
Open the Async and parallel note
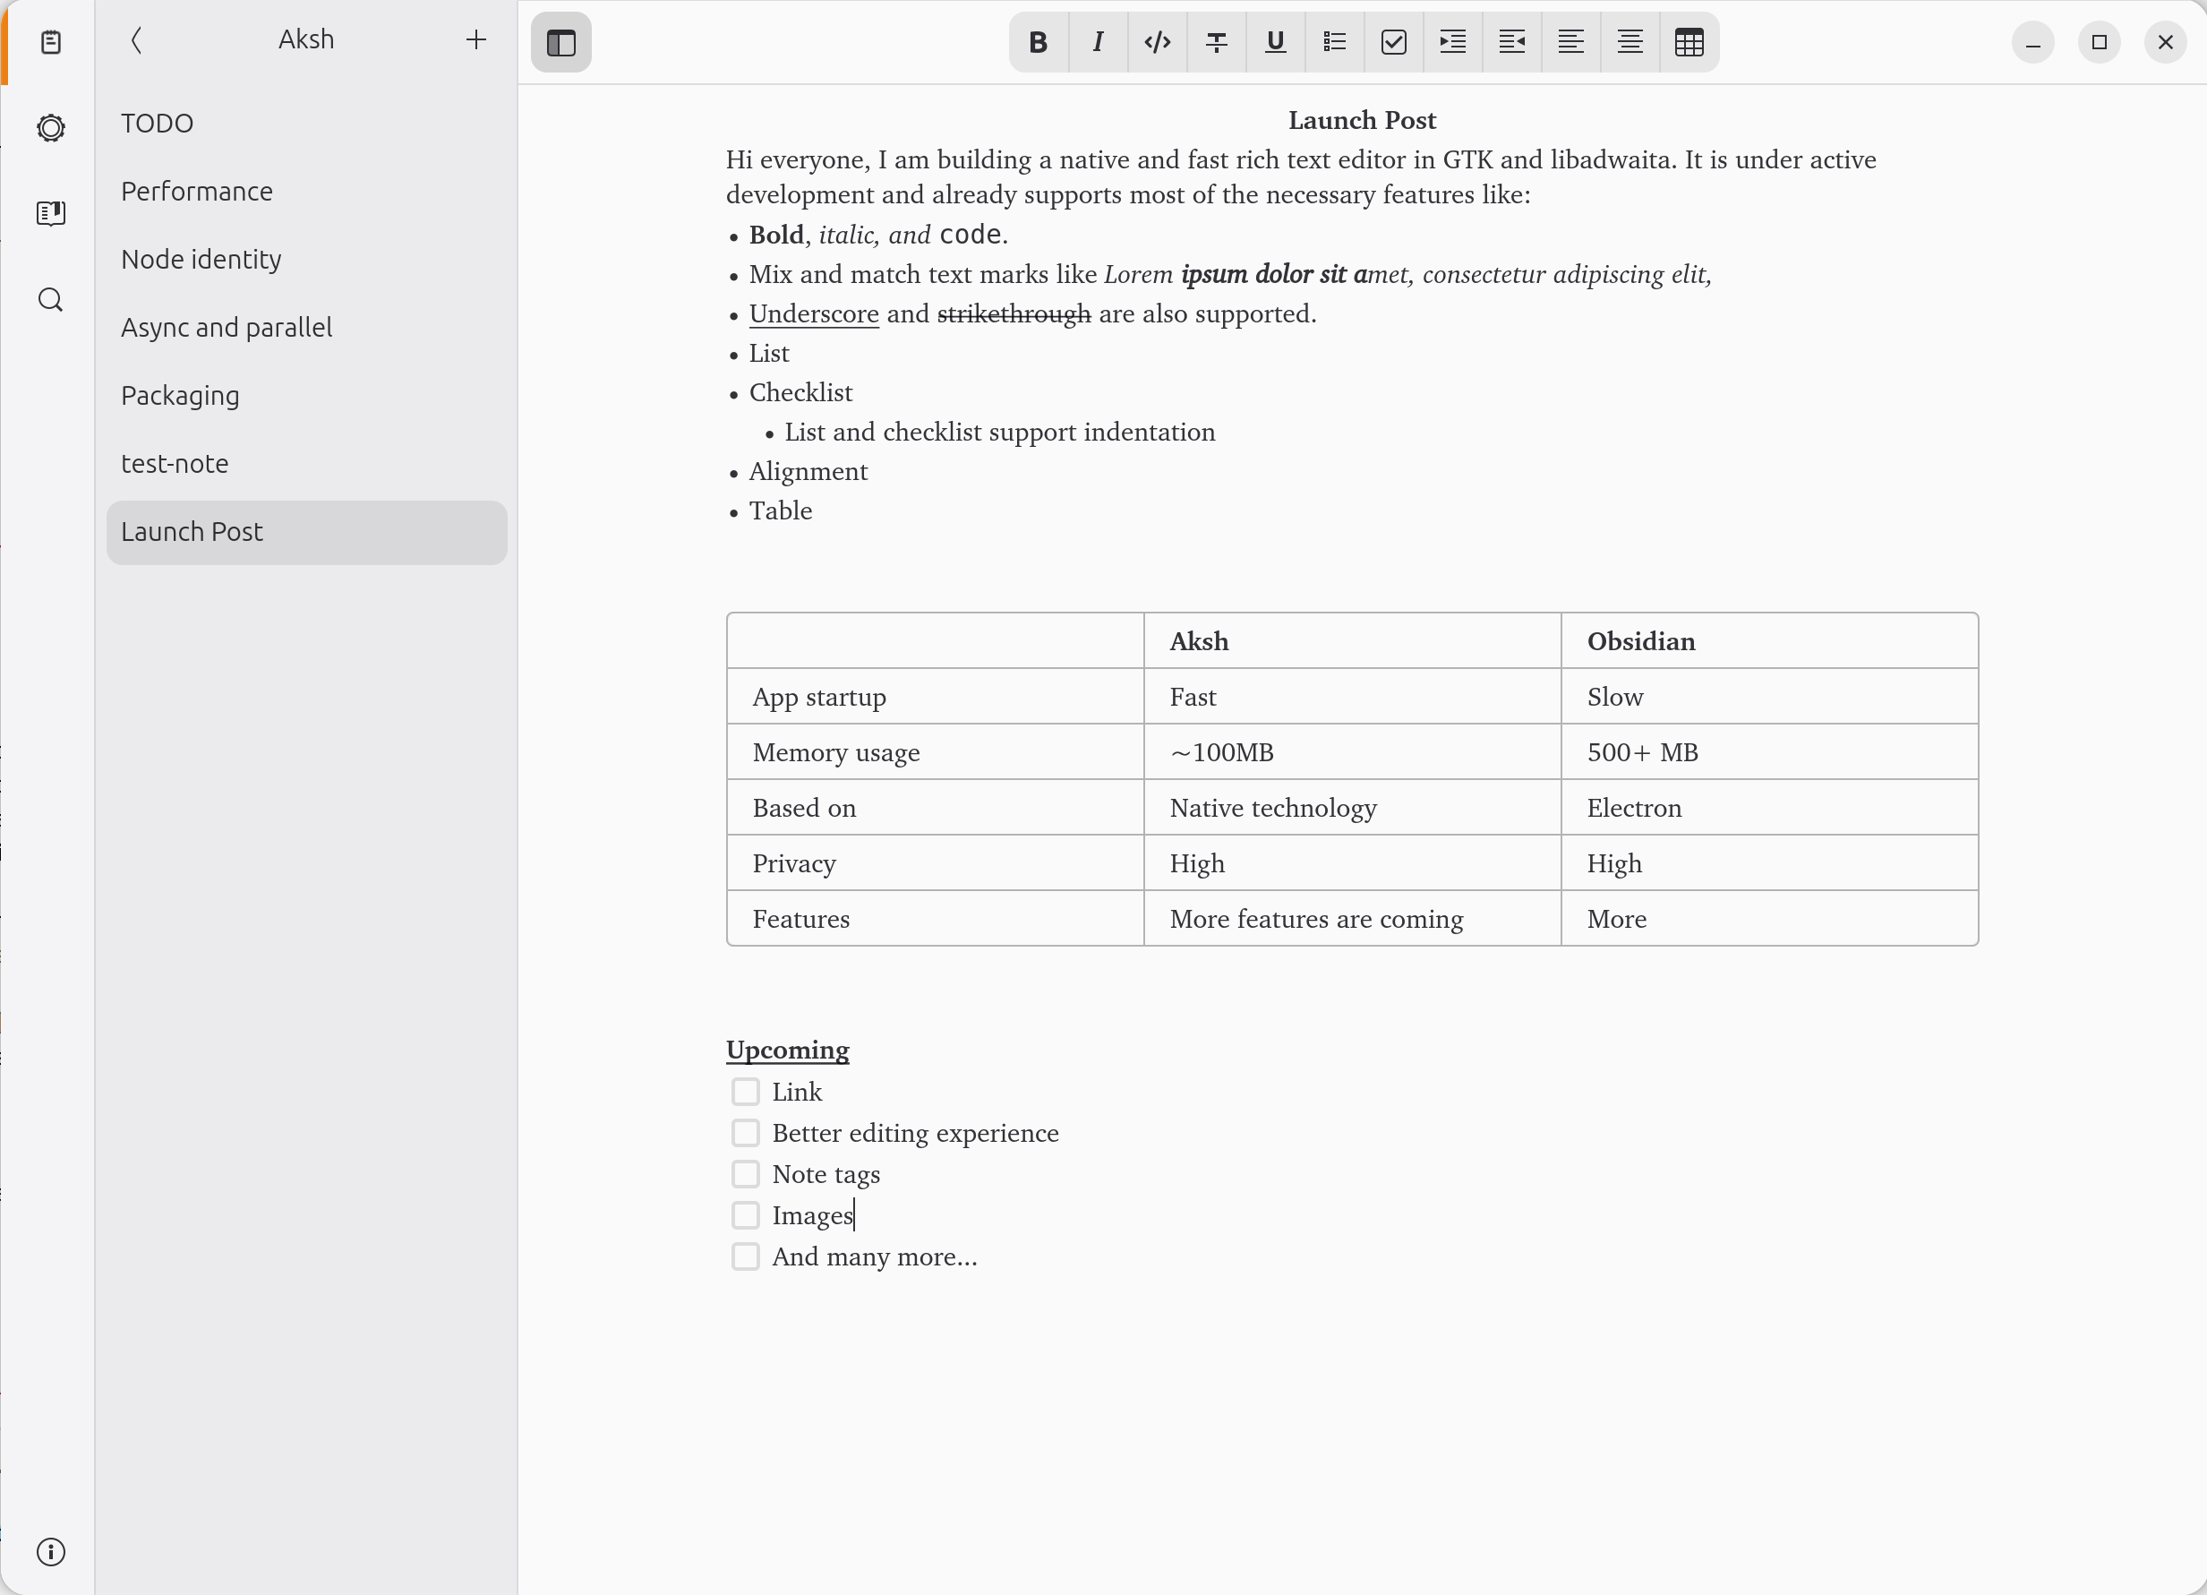click(306, 328)
